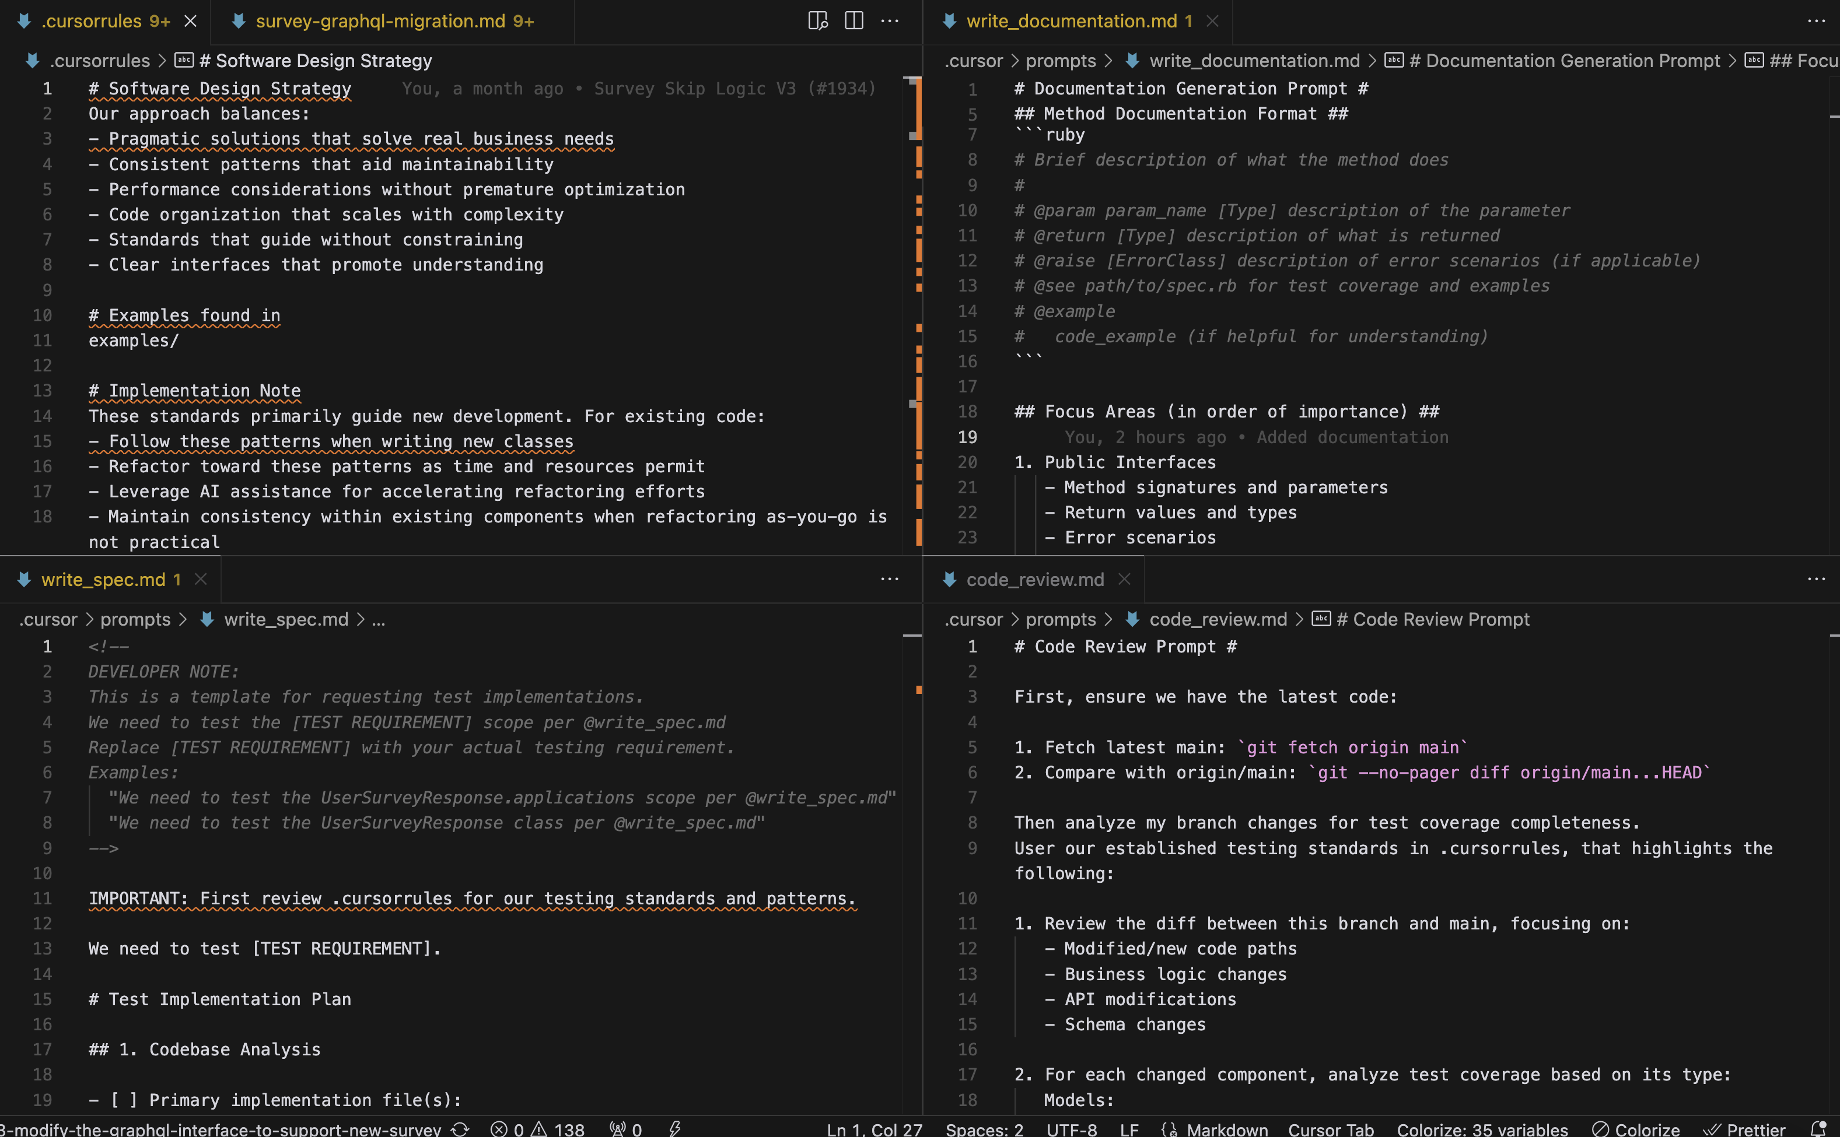Click git blame annotation on line 1
This screenshot has width=1840, height=1137.
point(639,89)
